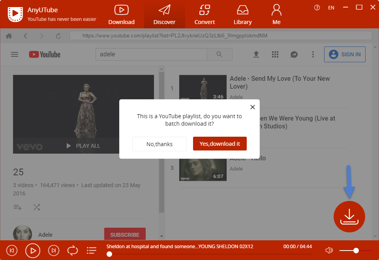Click the YouTube upload icon
Viewport: 379px width, 260px height.
[256, 54]
